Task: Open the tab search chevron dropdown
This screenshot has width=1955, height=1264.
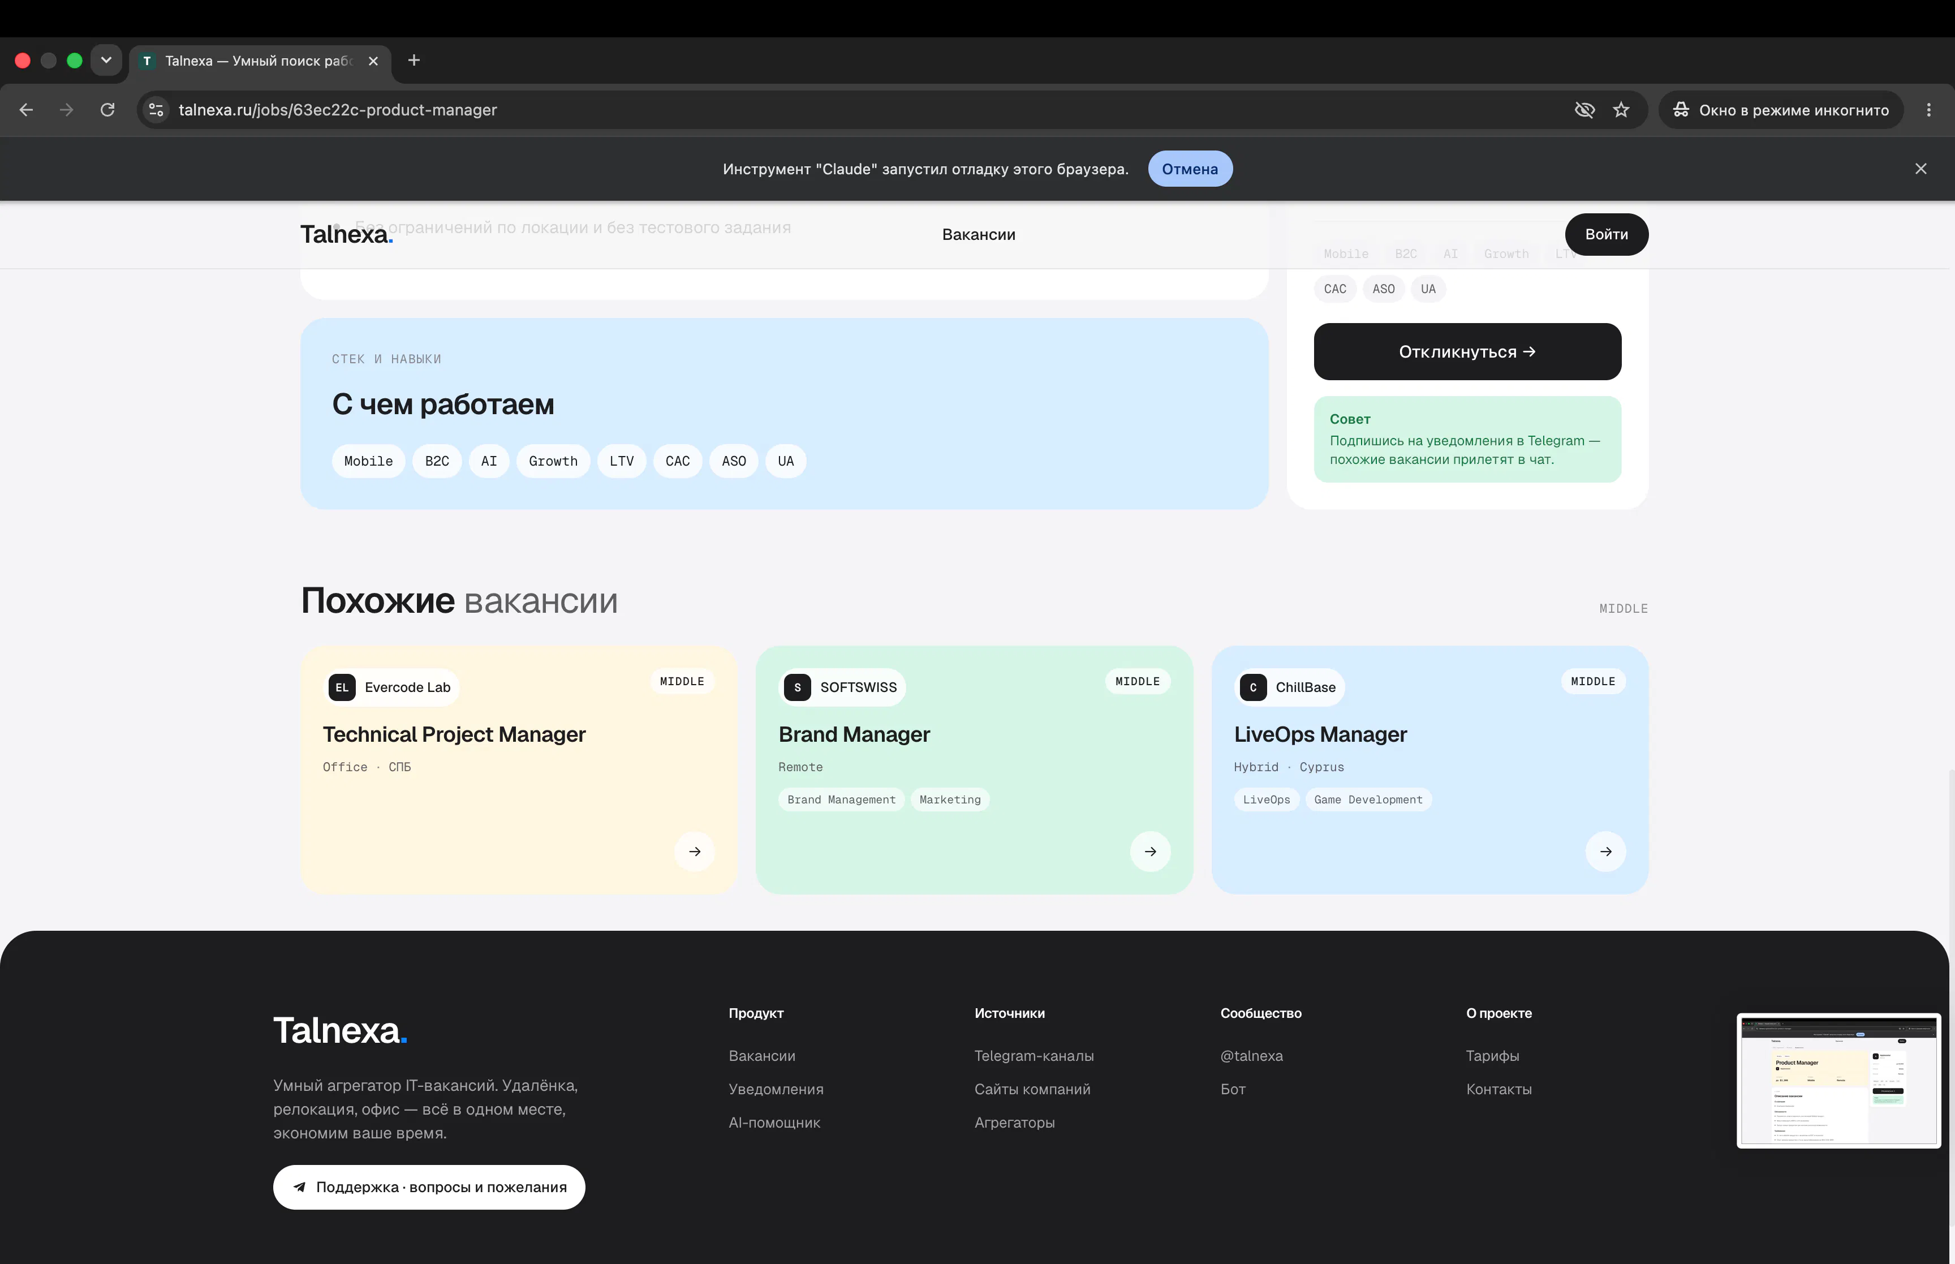Action: 106,60
